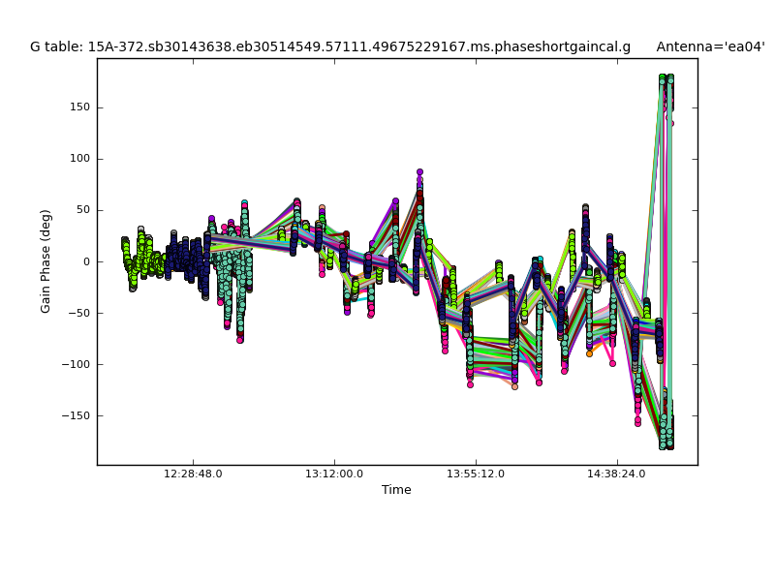Select the 14:38:24.0 time tick label
Viewport: 775px width, 581px height.
coord(617,474)
